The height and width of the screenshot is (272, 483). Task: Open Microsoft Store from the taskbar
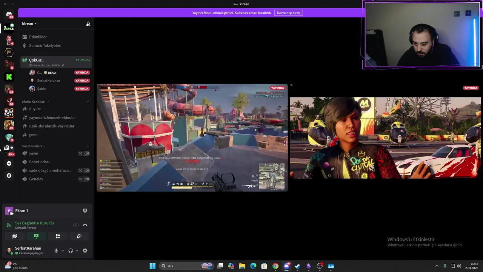(x=264, y=266)
